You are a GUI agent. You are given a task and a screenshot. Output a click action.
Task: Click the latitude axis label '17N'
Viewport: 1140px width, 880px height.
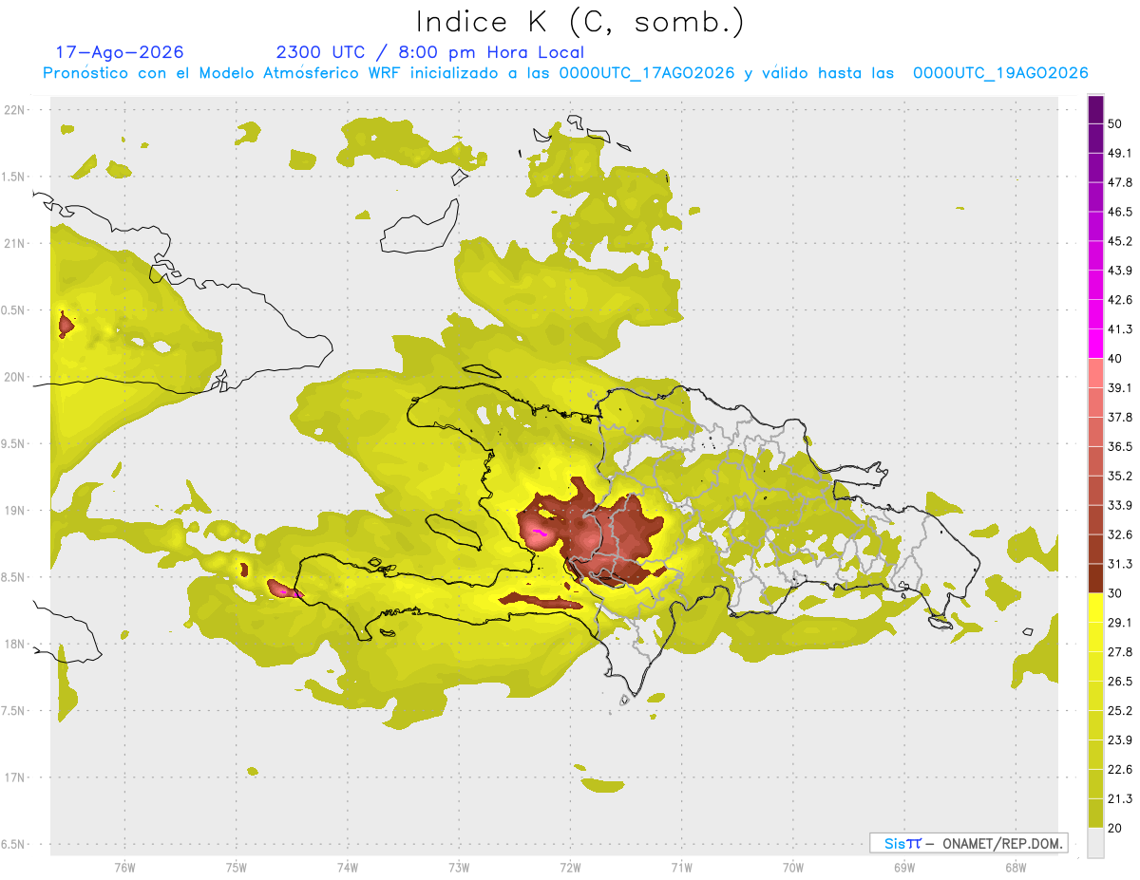pos(14,777)
